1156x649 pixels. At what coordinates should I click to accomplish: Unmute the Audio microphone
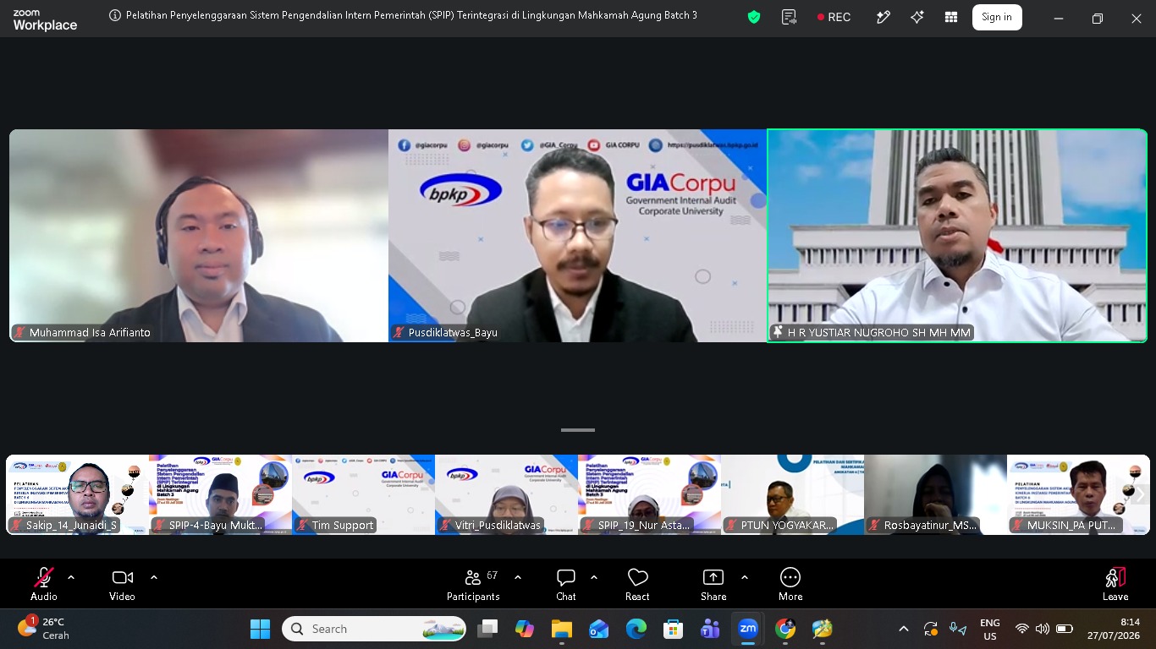(44, 584)
